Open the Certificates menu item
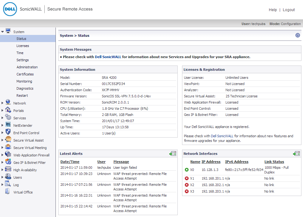303x217 pixels. click(25, 74)
